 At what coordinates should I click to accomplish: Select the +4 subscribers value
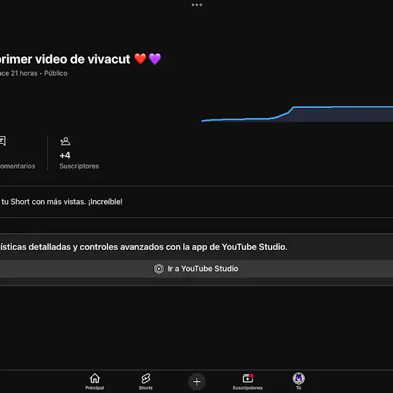(x=65, y=155)
